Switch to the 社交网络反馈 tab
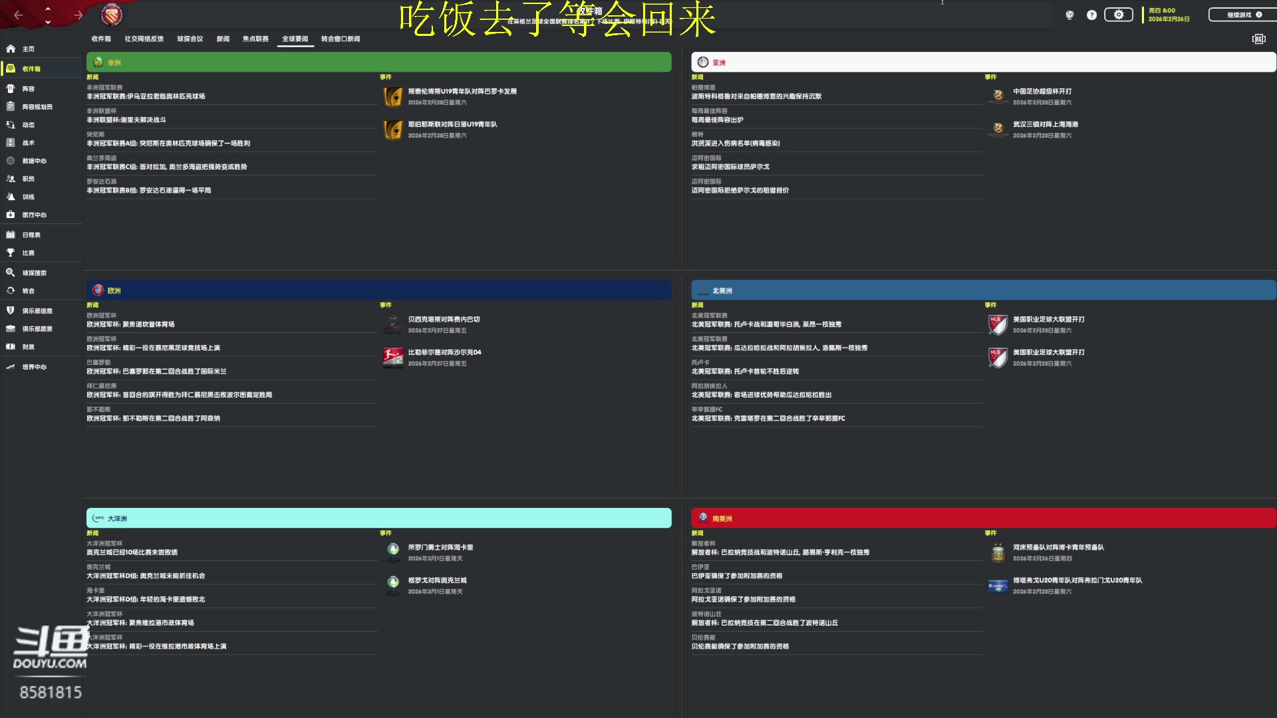Screen dimensions: 1277x718 coord(144,39)
